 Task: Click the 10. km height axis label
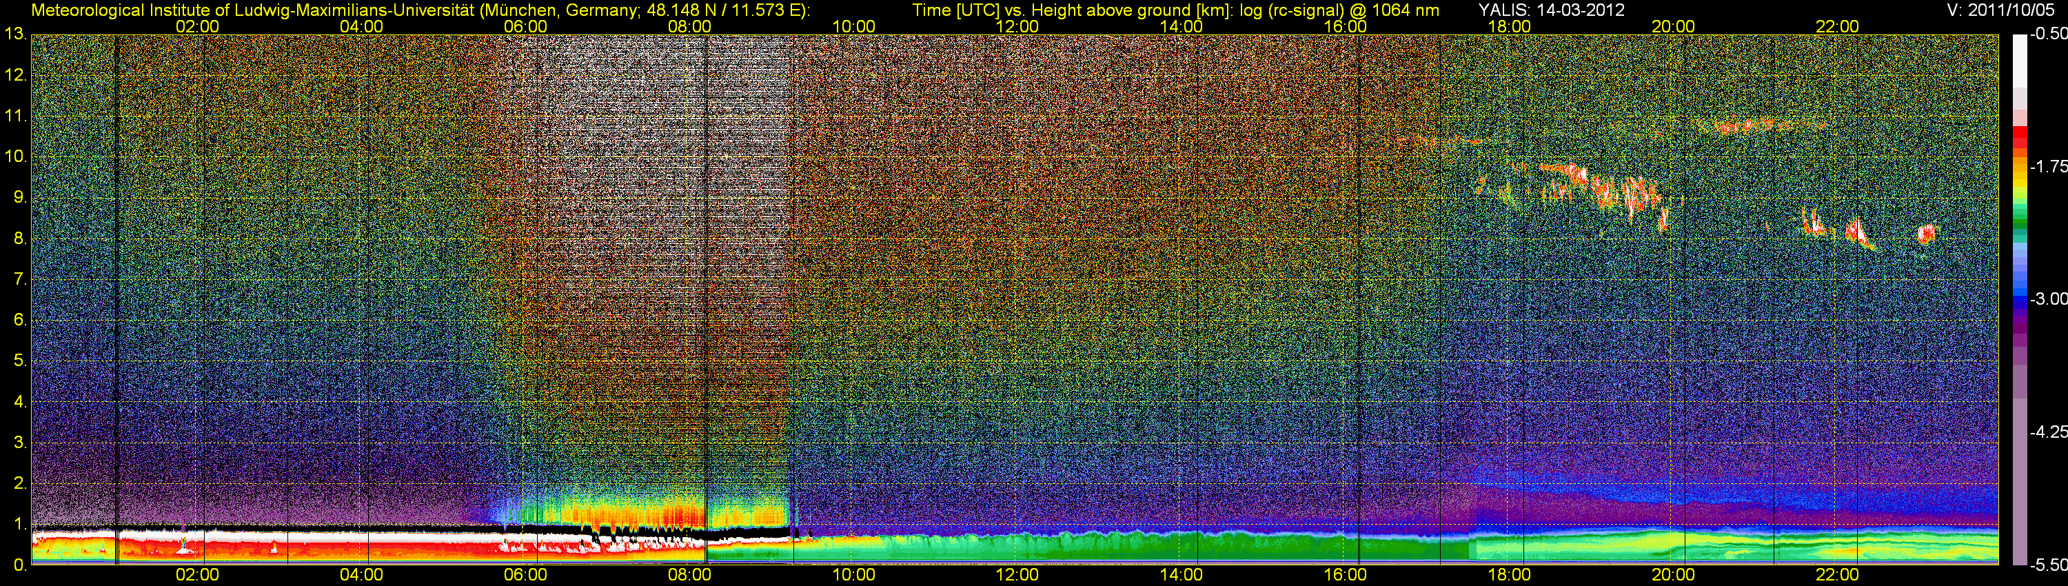(15, 157)
